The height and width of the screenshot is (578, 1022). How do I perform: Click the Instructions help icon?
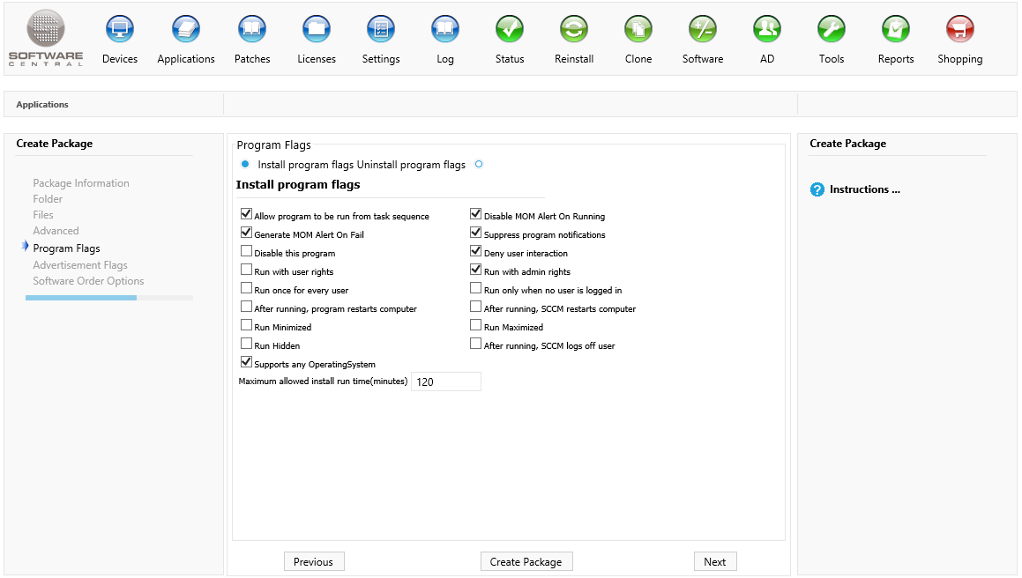[x=817, y=189]
